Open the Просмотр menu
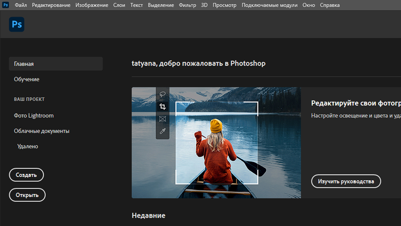 pos(224,5)
